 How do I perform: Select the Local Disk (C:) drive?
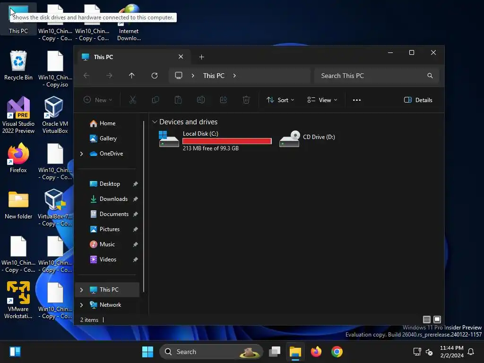tap(215, 140)
